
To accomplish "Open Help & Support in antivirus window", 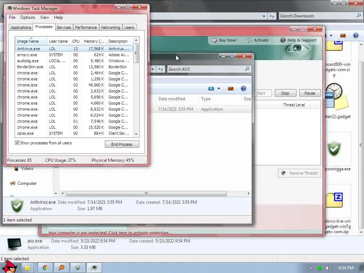I will click(298, 40).
